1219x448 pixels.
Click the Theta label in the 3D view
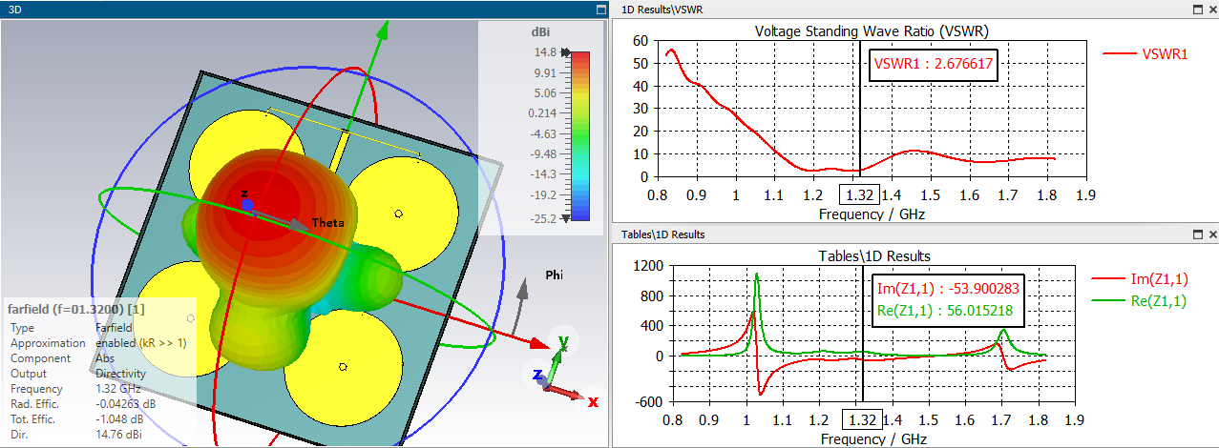(327, 223)
